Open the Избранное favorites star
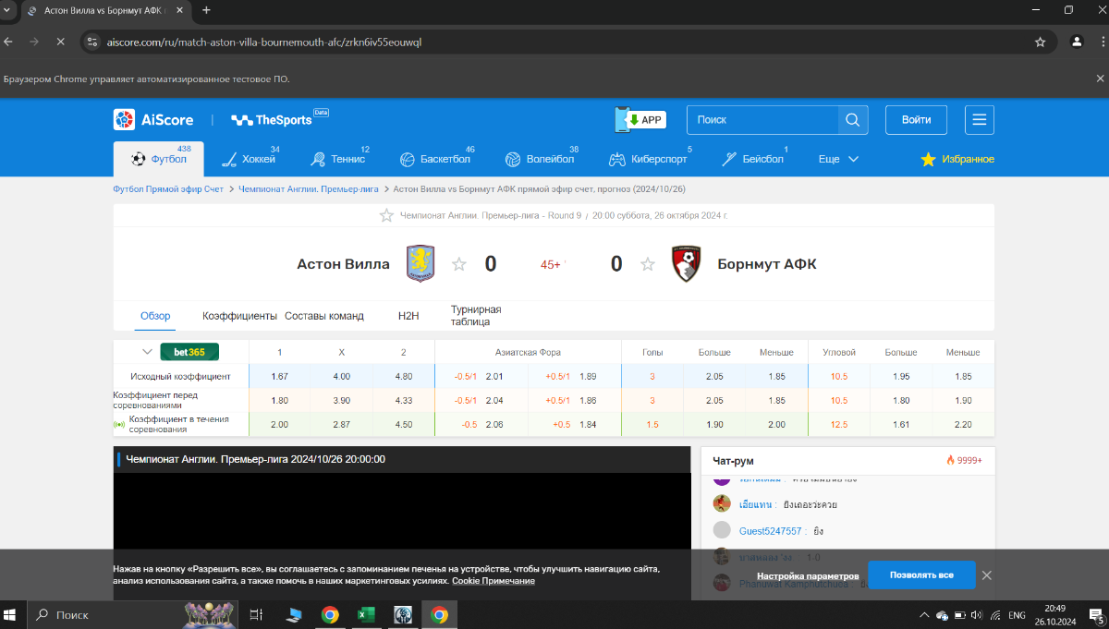The width and height of the screenshot is (1109, 629). point(929,160)
